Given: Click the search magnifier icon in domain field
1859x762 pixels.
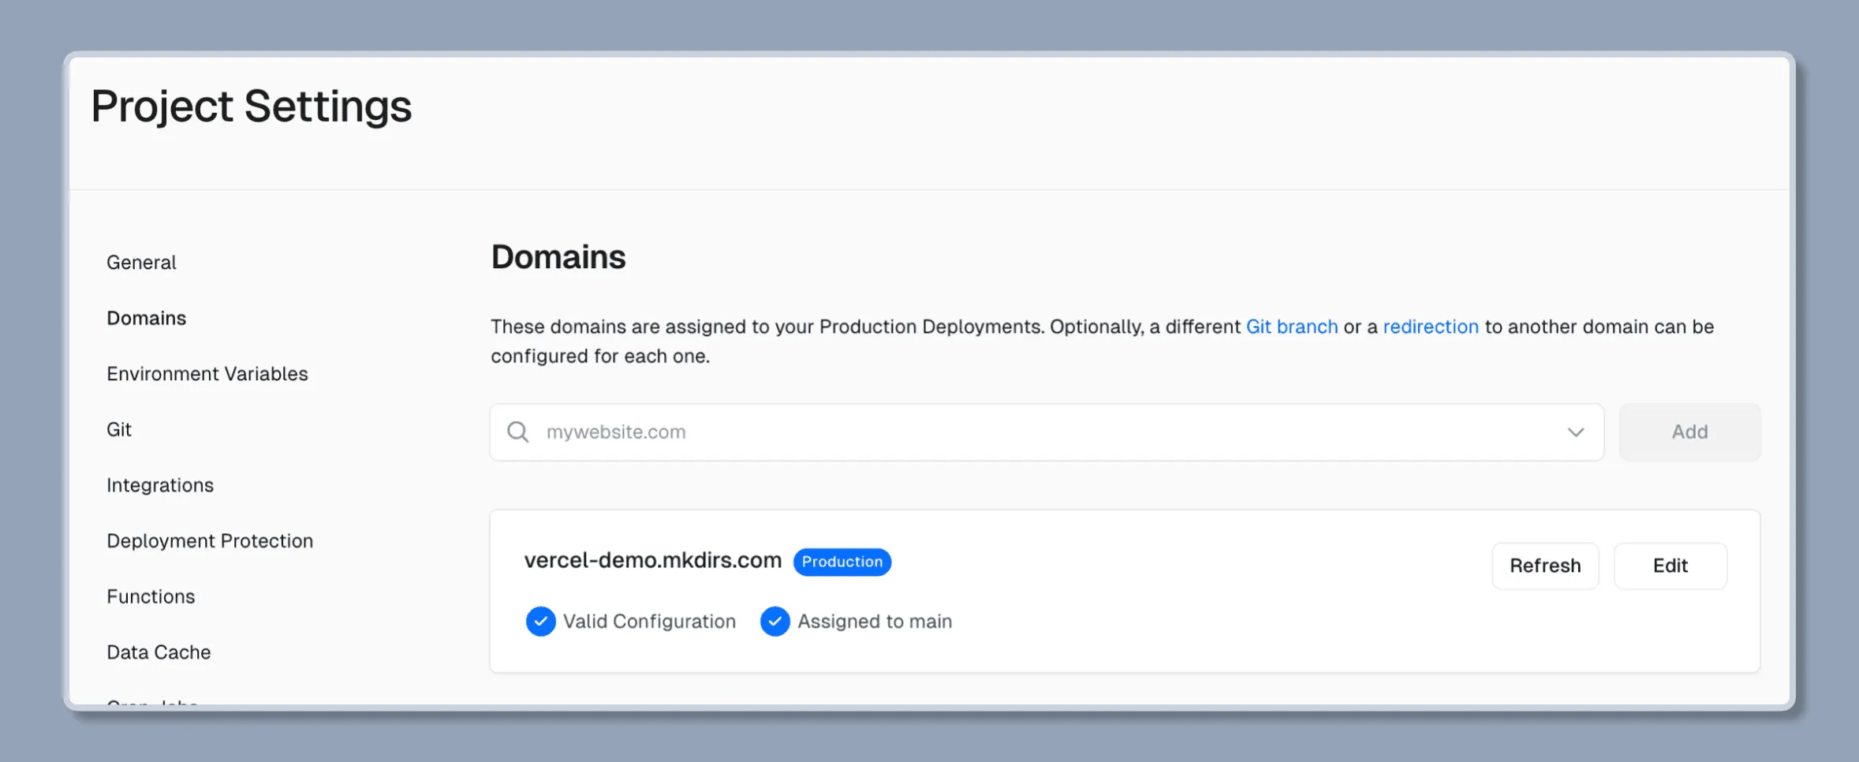Looking at the screenshot, I should (x=517, y=432).
